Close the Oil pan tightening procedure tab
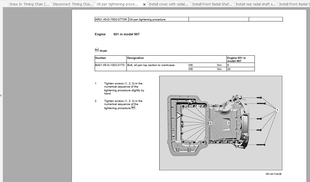The image size is (310, 182). 144,4
